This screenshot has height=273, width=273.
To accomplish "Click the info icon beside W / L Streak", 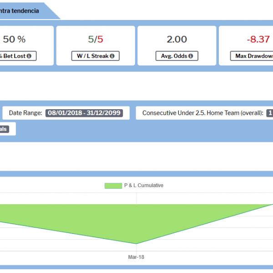I will [x=111, y=56].
